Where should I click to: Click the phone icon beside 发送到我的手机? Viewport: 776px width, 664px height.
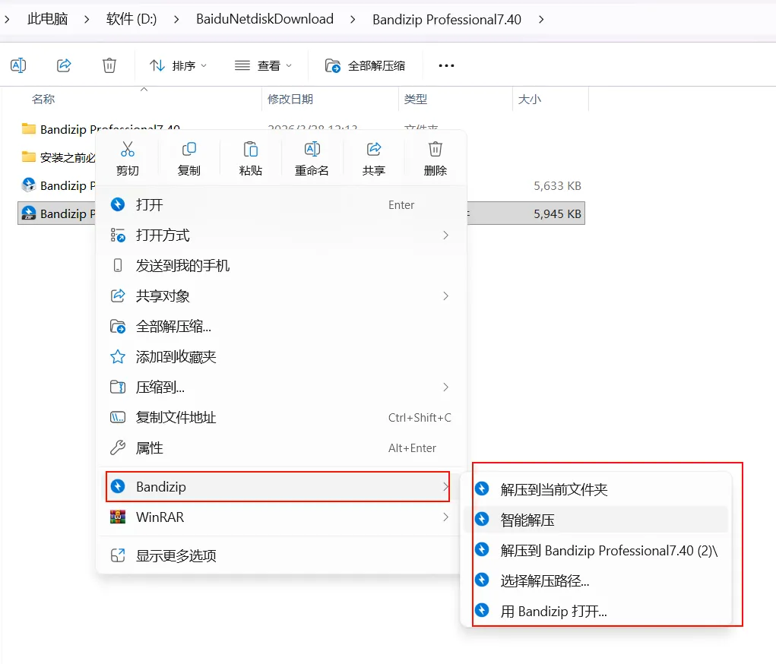point(118,266)
